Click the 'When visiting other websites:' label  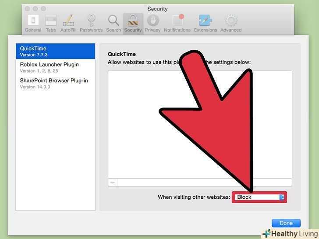point(194,197)
